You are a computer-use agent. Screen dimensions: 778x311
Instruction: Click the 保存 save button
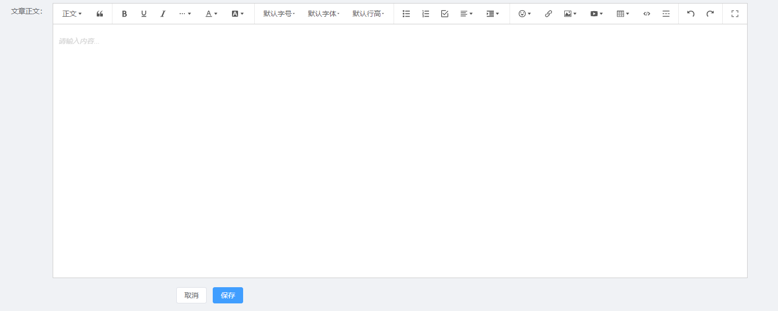pos(228,295)
